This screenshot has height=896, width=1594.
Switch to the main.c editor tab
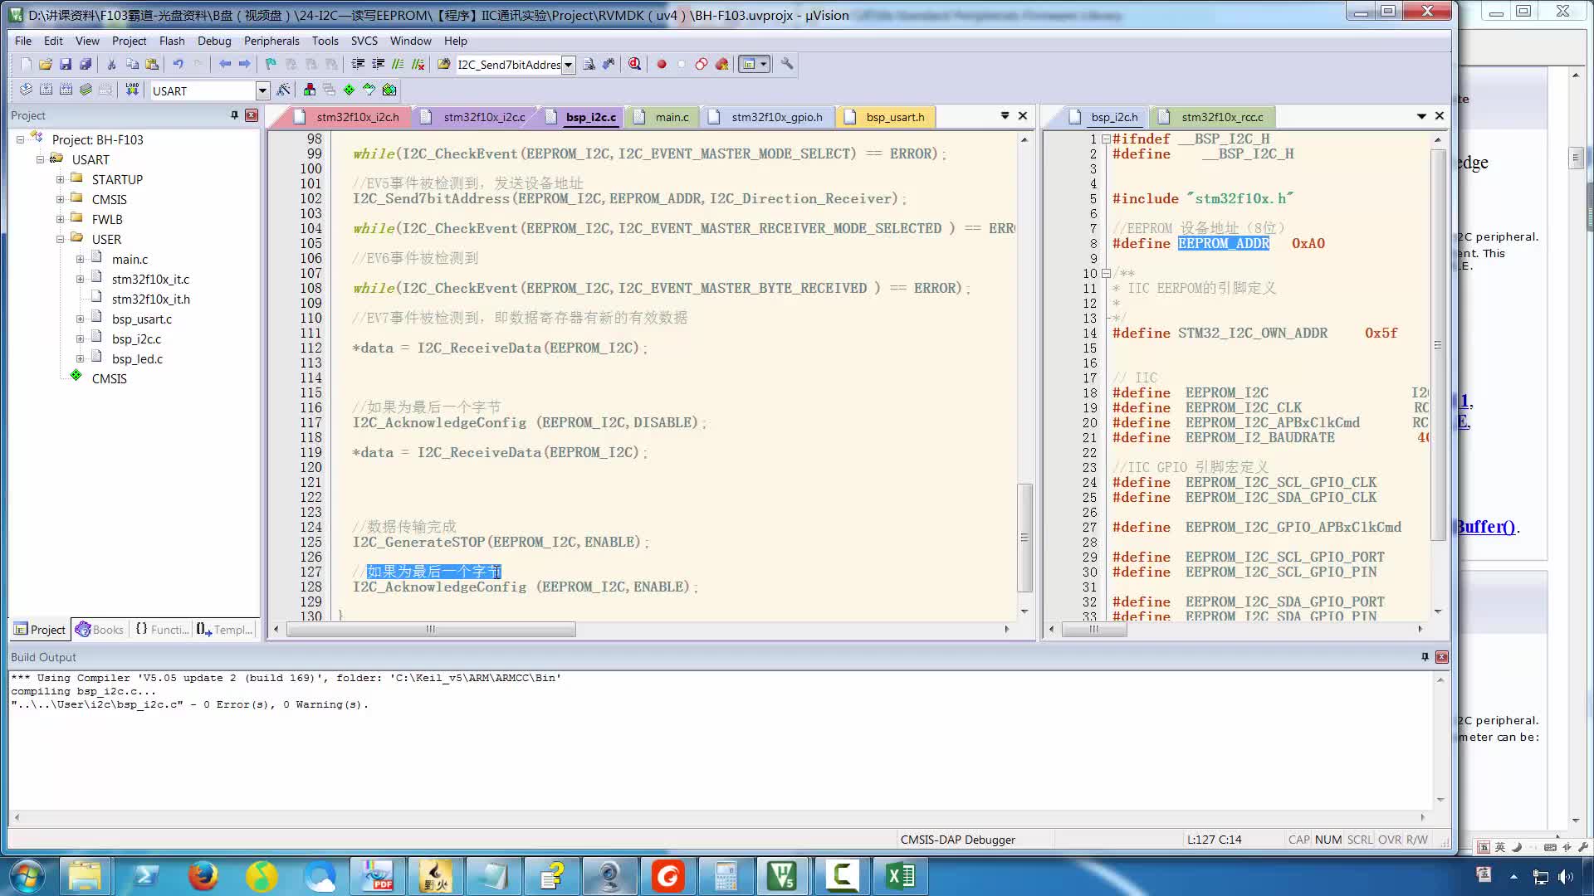coord(662,117)
